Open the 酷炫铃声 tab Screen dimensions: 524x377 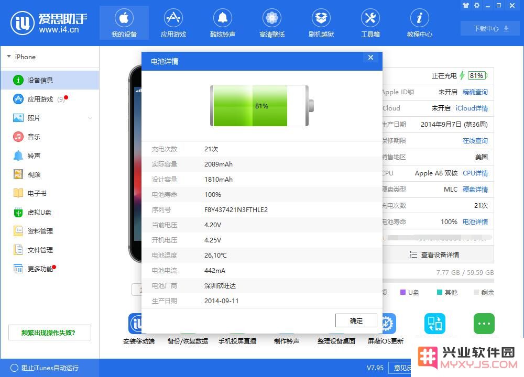click(223, 23)
